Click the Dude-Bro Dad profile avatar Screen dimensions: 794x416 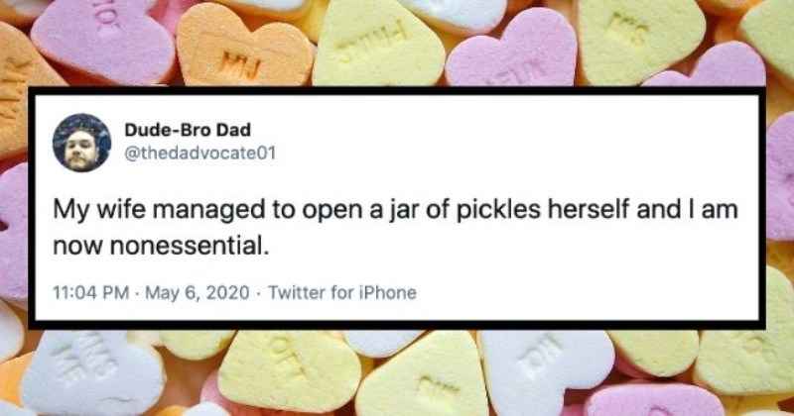(x=81, y=143)
